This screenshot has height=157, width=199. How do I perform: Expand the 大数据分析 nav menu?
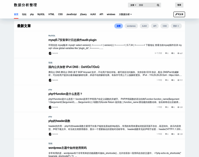click(125, 14)
